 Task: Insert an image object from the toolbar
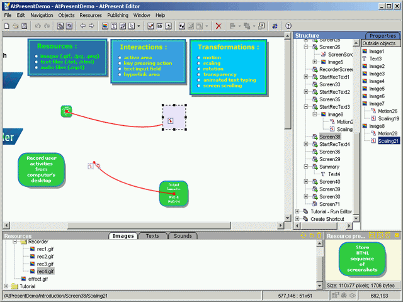tap(105, 26)
